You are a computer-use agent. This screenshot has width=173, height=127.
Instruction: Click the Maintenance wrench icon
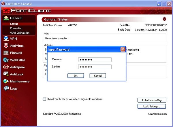tap(6, 81)
